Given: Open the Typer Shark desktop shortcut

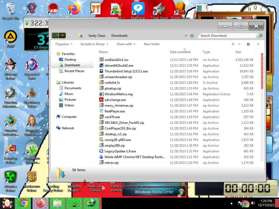Looking at the screenshot, I should click(159, 10).
